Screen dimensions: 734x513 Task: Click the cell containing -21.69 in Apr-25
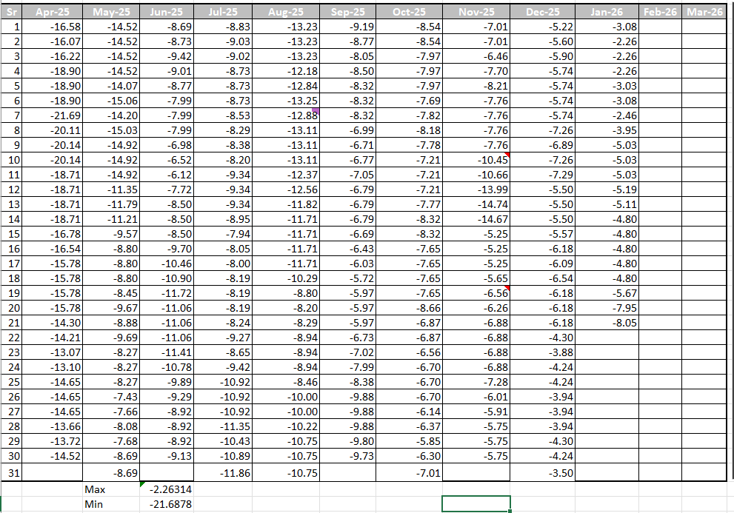tap(52, 115)
